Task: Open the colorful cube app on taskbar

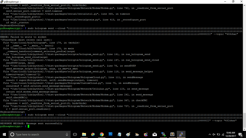Action: [146, 134]
